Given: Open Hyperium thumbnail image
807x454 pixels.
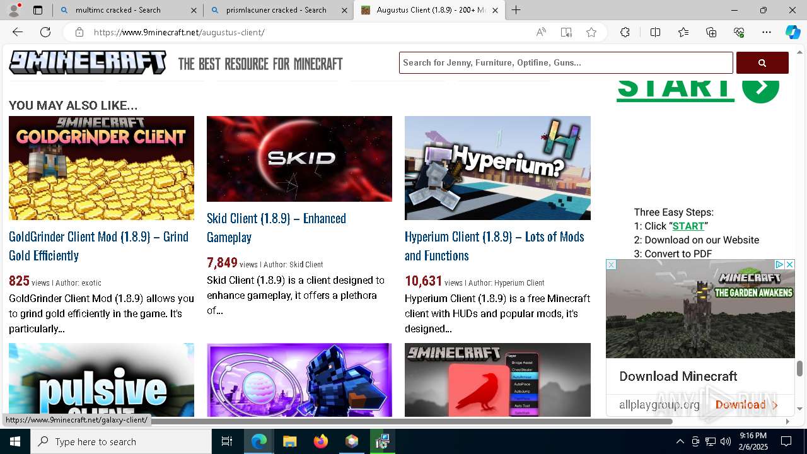Looking at the screenshot, I should click(x=497, y=168).
